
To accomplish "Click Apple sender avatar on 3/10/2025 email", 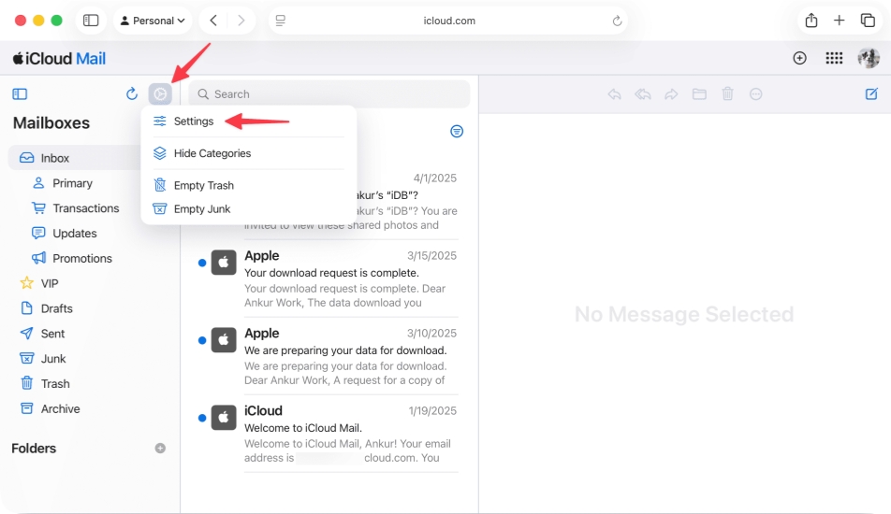I will (x=224, y=340).
